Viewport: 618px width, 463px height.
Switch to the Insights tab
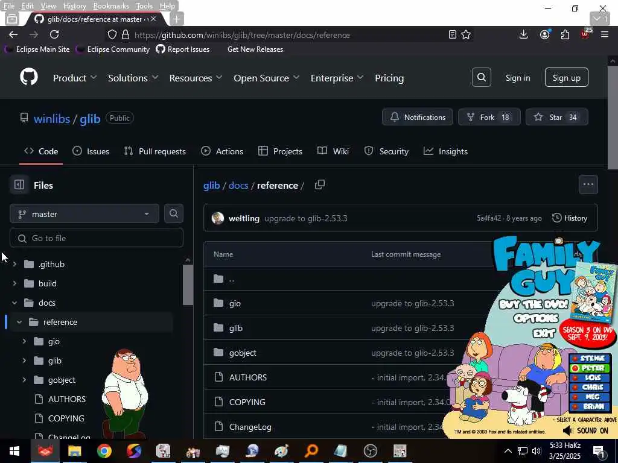pyautogui.click(x=445, y=151)
